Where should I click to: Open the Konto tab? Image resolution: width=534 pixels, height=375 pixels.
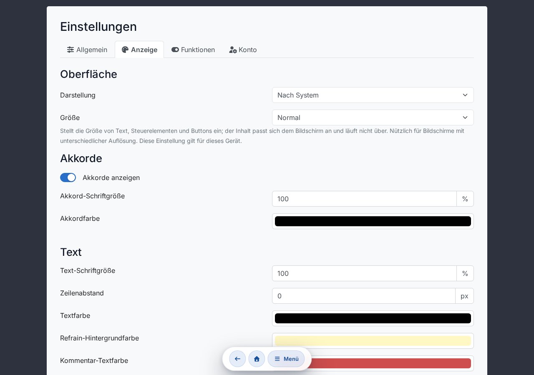243,50
